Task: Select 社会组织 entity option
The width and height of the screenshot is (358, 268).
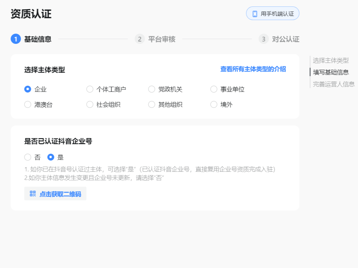Action: (x=90, y=104)
